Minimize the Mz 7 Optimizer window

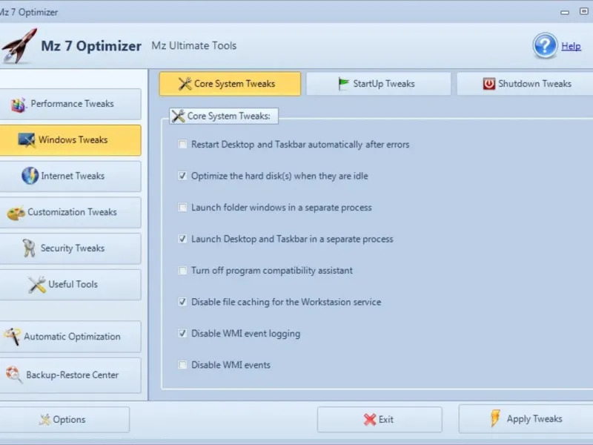click(x=565, y=12)
